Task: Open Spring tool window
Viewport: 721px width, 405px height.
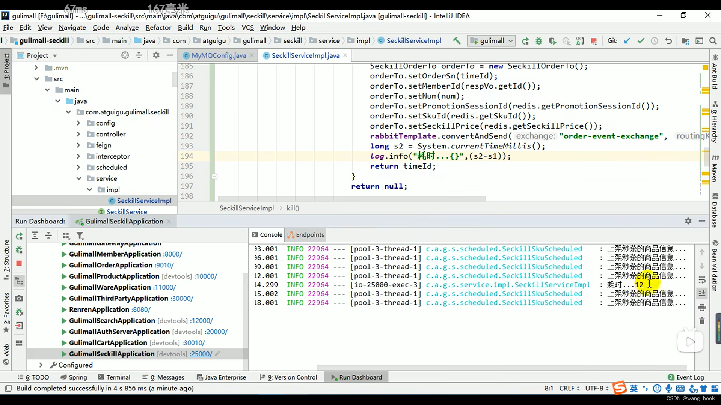Action: (74, 377)
